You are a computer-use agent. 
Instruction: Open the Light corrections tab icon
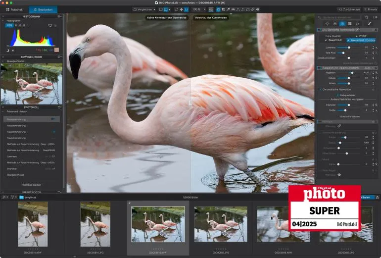tap(327, 24)
